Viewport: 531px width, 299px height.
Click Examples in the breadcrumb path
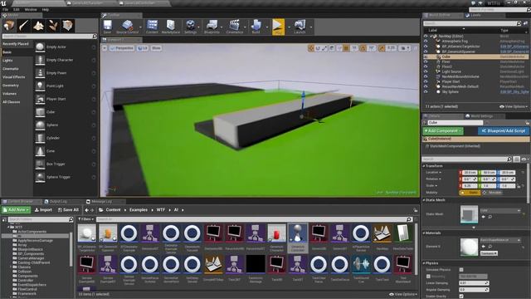[139, 210]
